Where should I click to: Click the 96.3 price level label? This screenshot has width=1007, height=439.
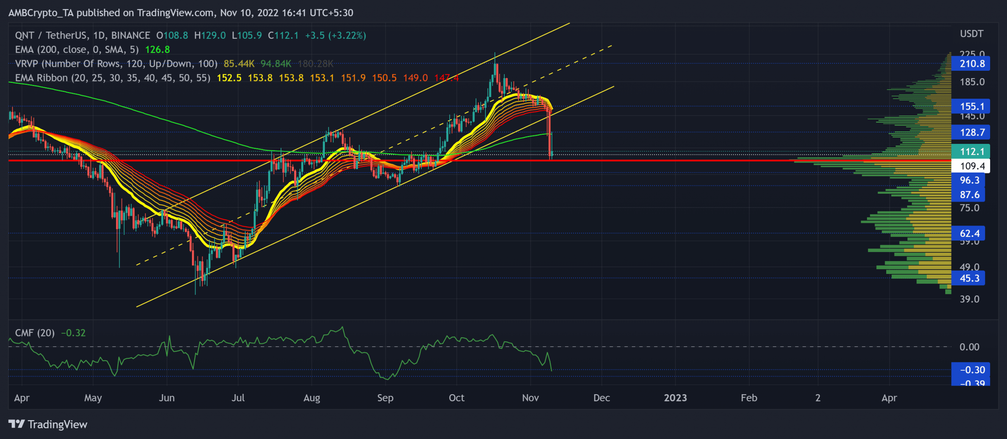[x=968, y=180]
